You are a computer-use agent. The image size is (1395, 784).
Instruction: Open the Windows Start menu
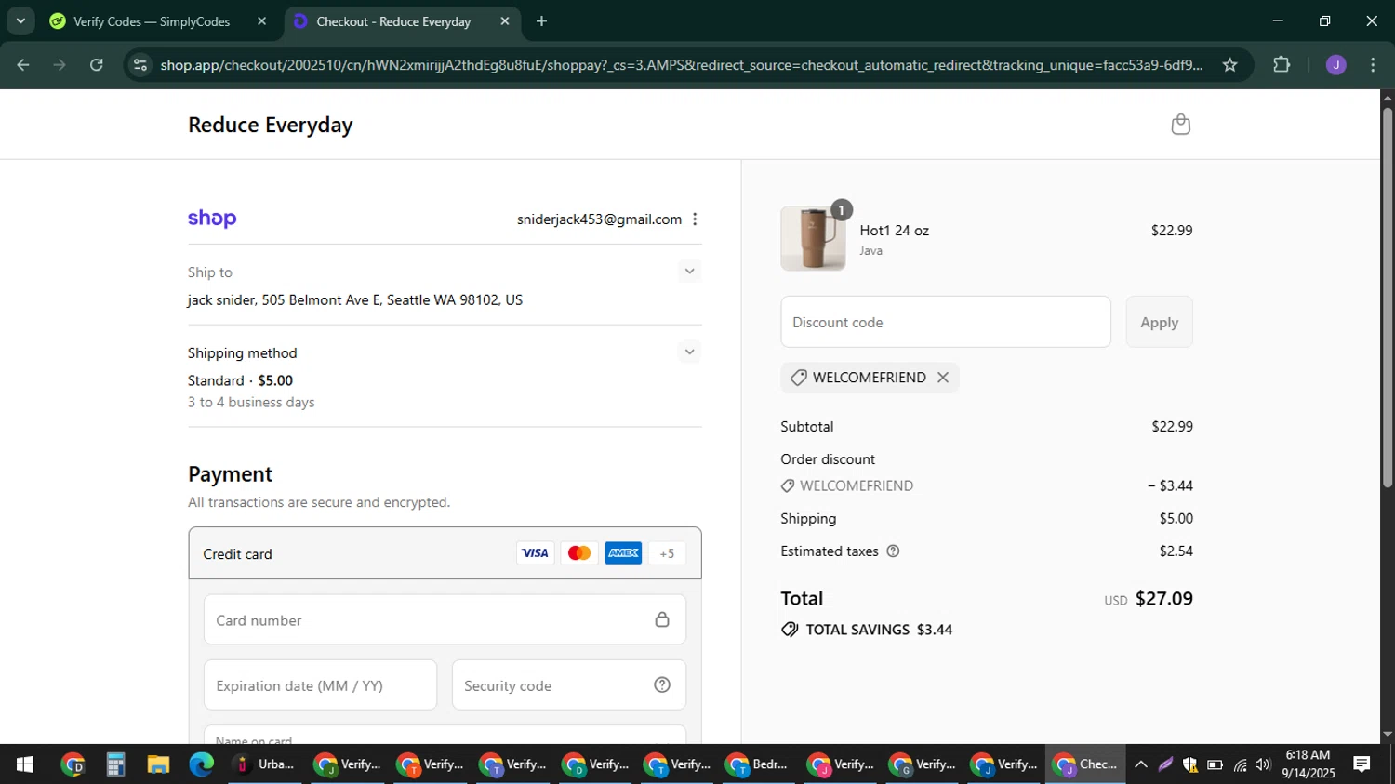coord(25,764)
